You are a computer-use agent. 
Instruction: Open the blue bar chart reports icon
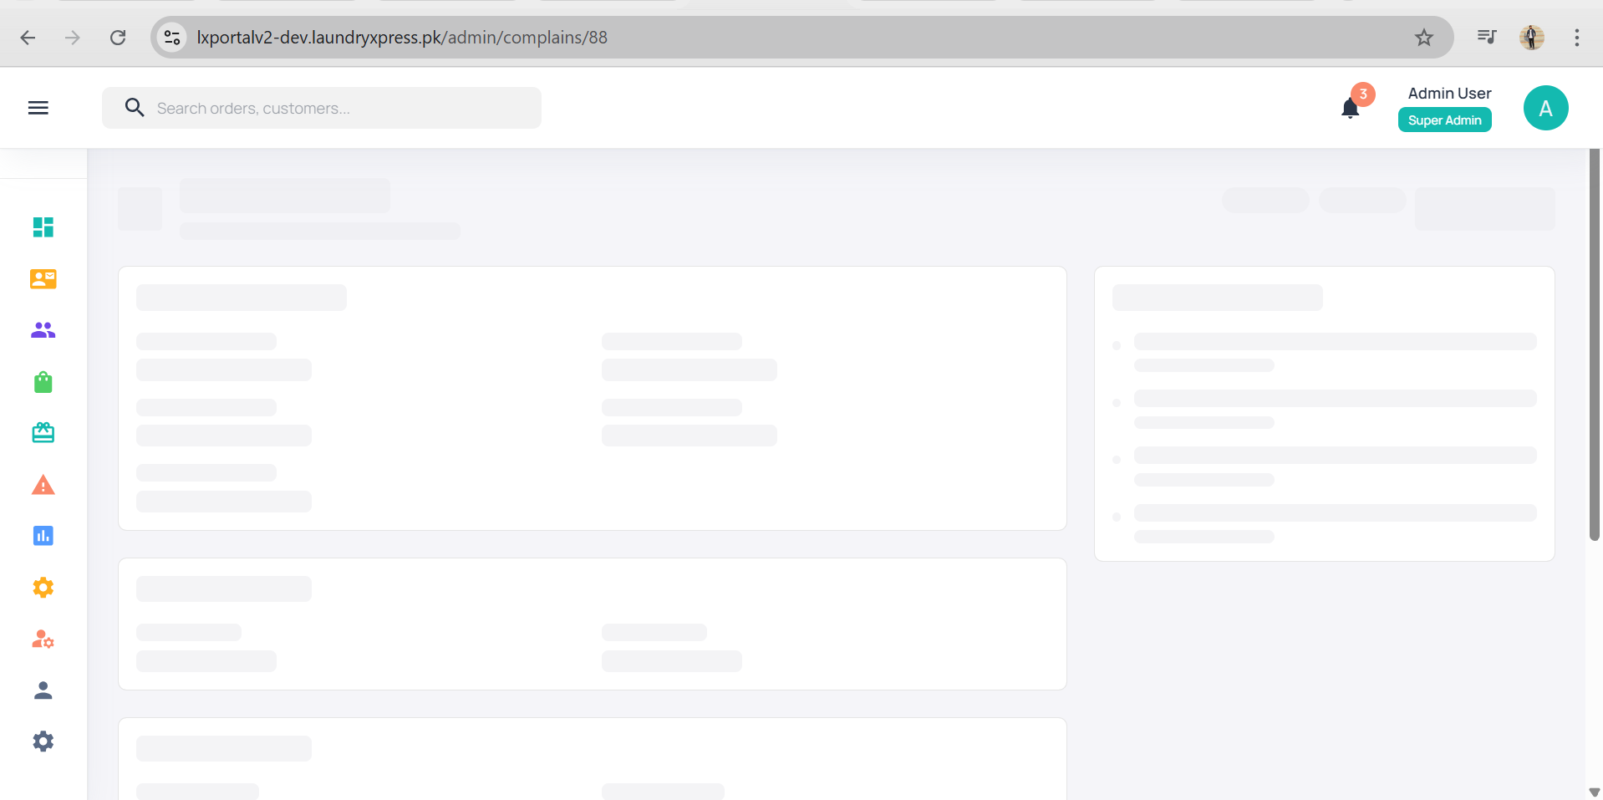[43, 536]
